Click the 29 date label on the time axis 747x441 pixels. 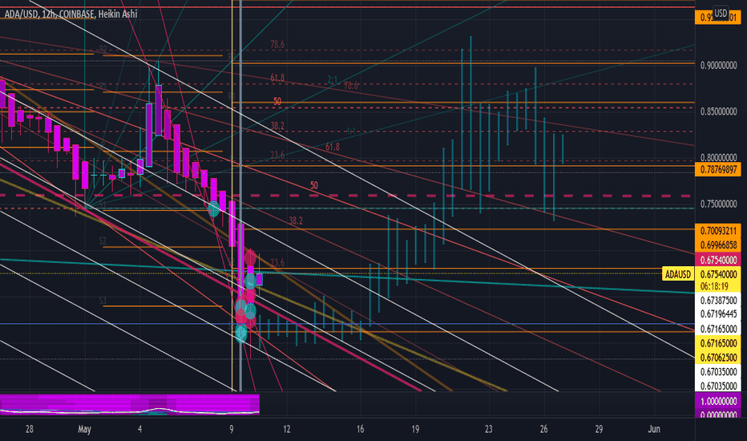pyautogui.click(x=599, y=429)
